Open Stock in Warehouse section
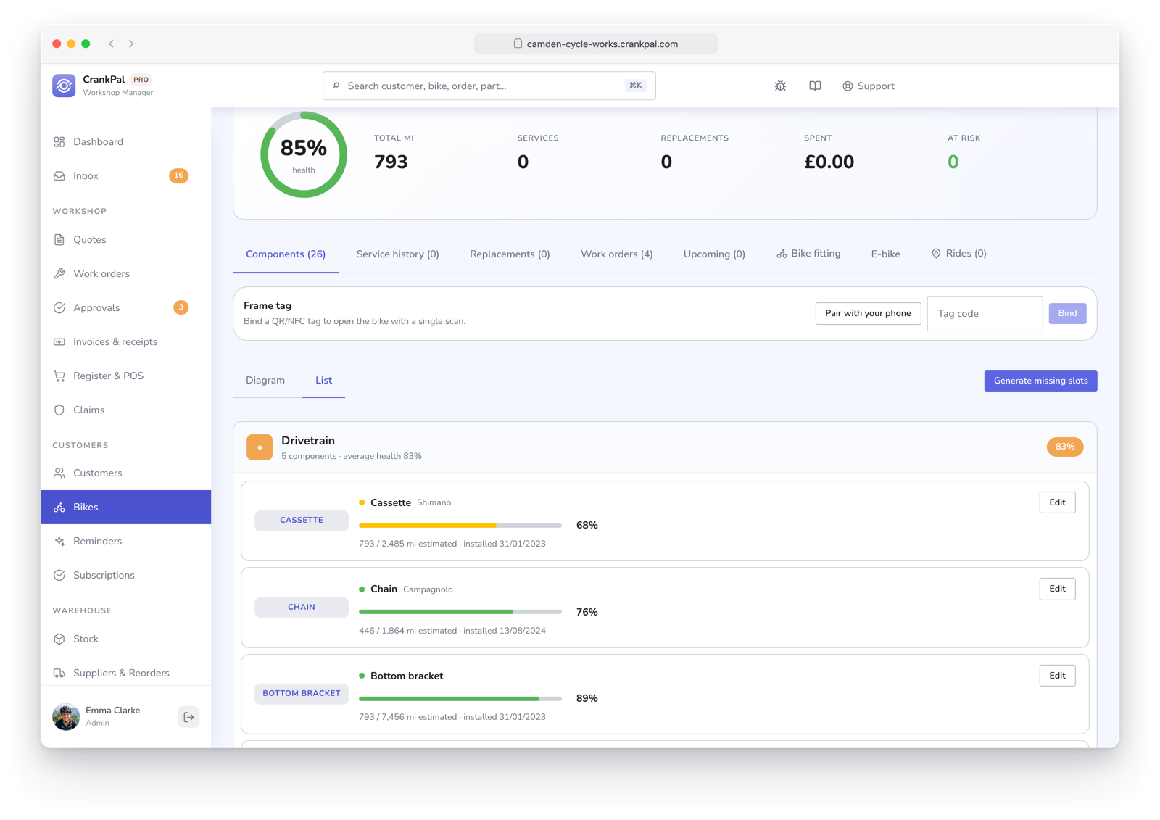 pyautogui.click(x=125, y=639)
